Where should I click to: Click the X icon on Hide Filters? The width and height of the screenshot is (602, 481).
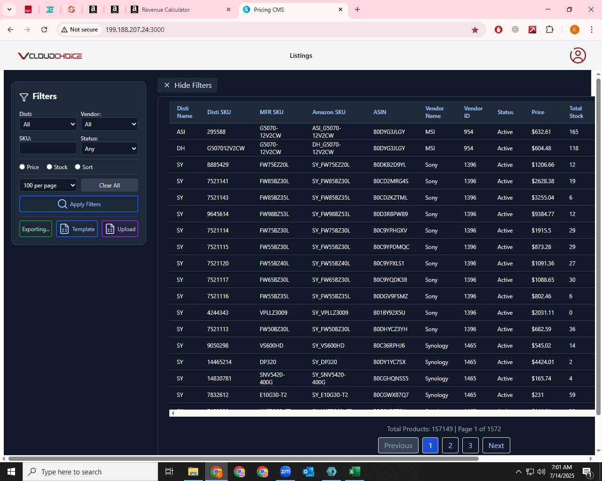(166, 85)
